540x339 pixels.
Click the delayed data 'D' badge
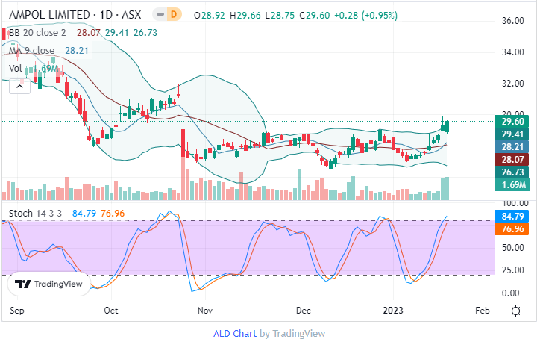(175, 15)
